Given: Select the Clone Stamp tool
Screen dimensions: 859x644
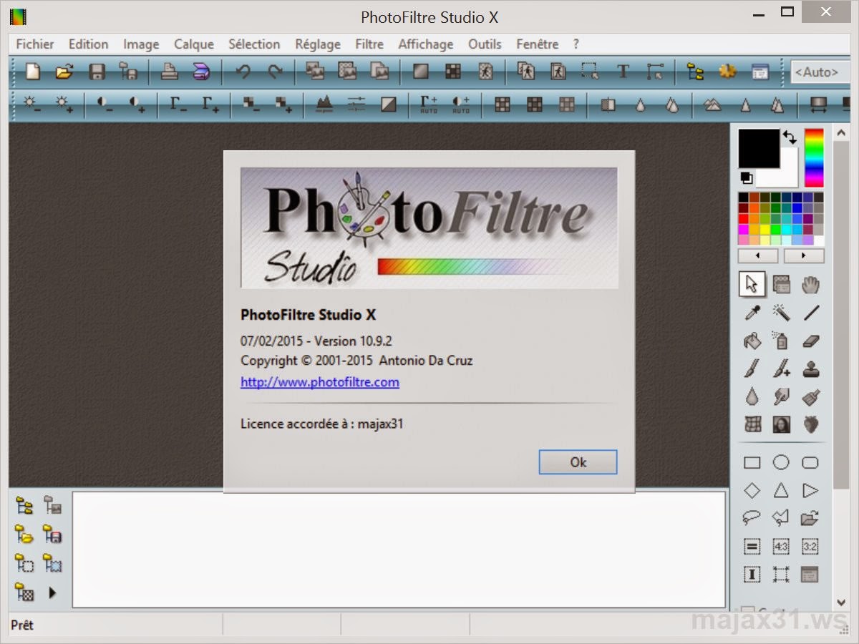Looking at the screenshot, I should (x=810, y=369).
